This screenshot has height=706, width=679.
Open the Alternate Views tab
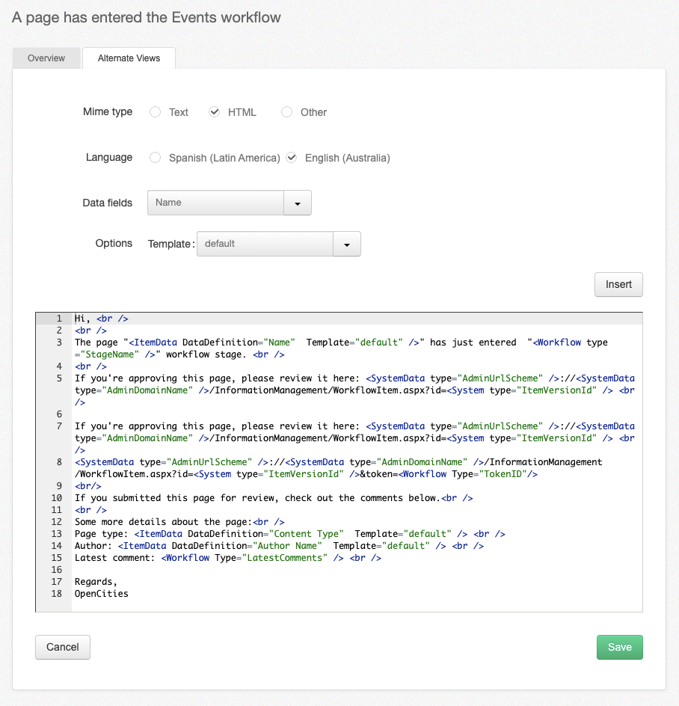pos(128,58)
